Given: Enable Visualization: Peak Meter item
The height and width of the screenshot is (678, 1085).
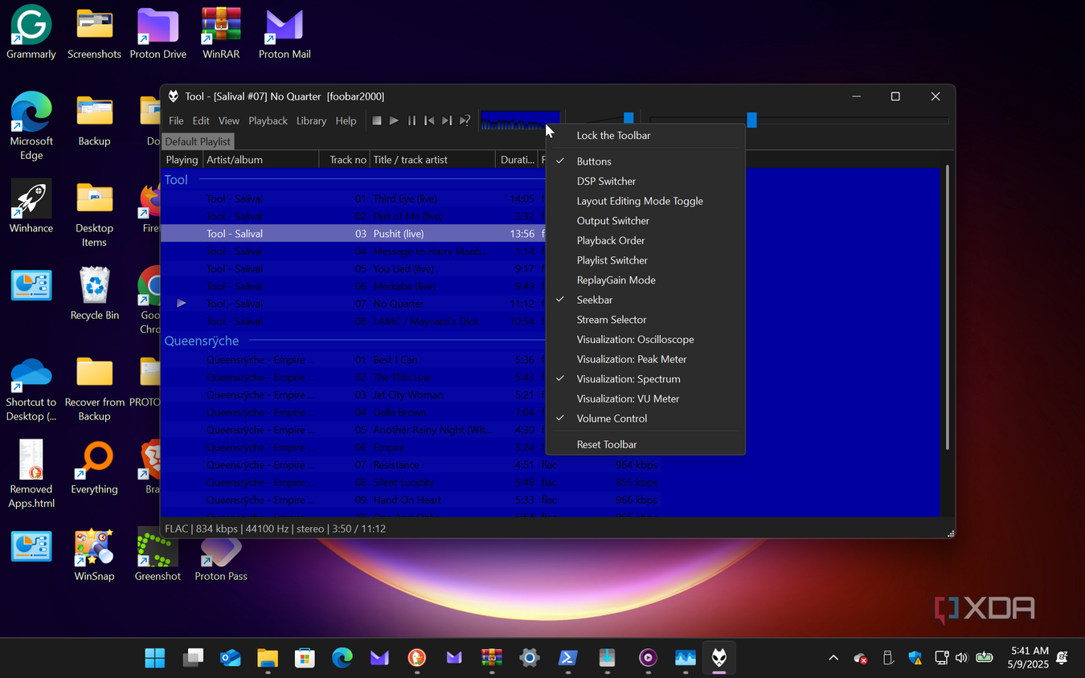Looking at the screenshot, I should click(645, 359).
